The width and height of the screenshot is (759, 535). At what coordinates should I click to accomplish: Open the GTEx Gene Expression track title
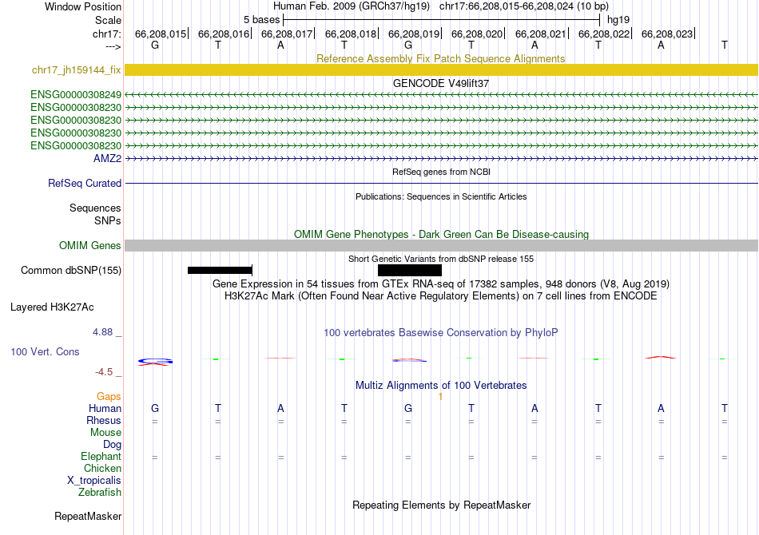[x=441, y=284]
